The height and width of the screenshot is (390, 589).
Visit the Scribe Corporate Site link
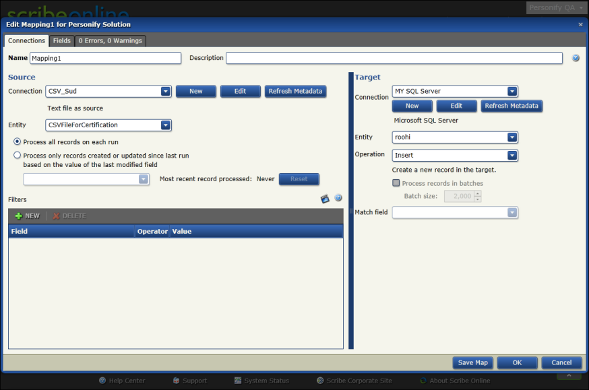pyautogui.click(x=354, y=381)
